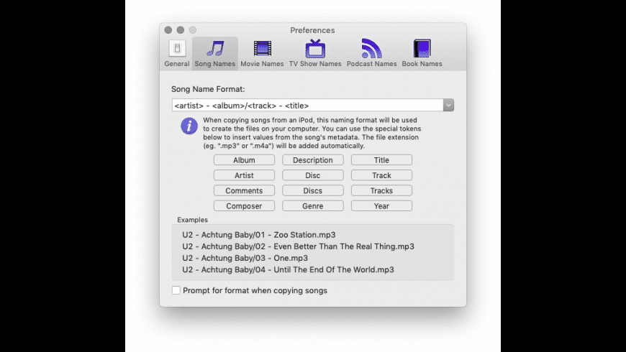This screenshot has width=626, height=352.
Task: Enable Prompt for format when copying songs
Action: tap(176, 290)
